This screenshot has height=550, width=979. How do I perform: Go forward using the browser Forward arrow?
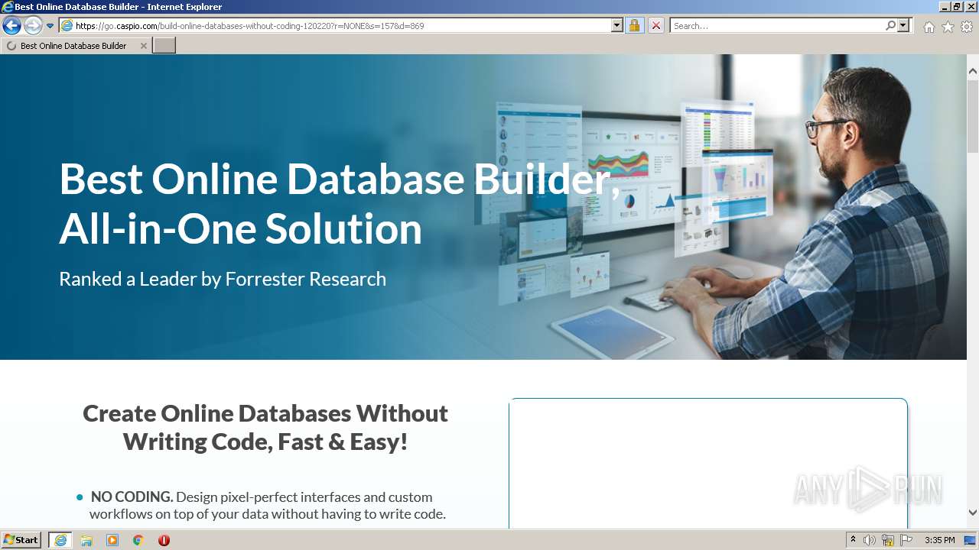click(x=33, y=26)
